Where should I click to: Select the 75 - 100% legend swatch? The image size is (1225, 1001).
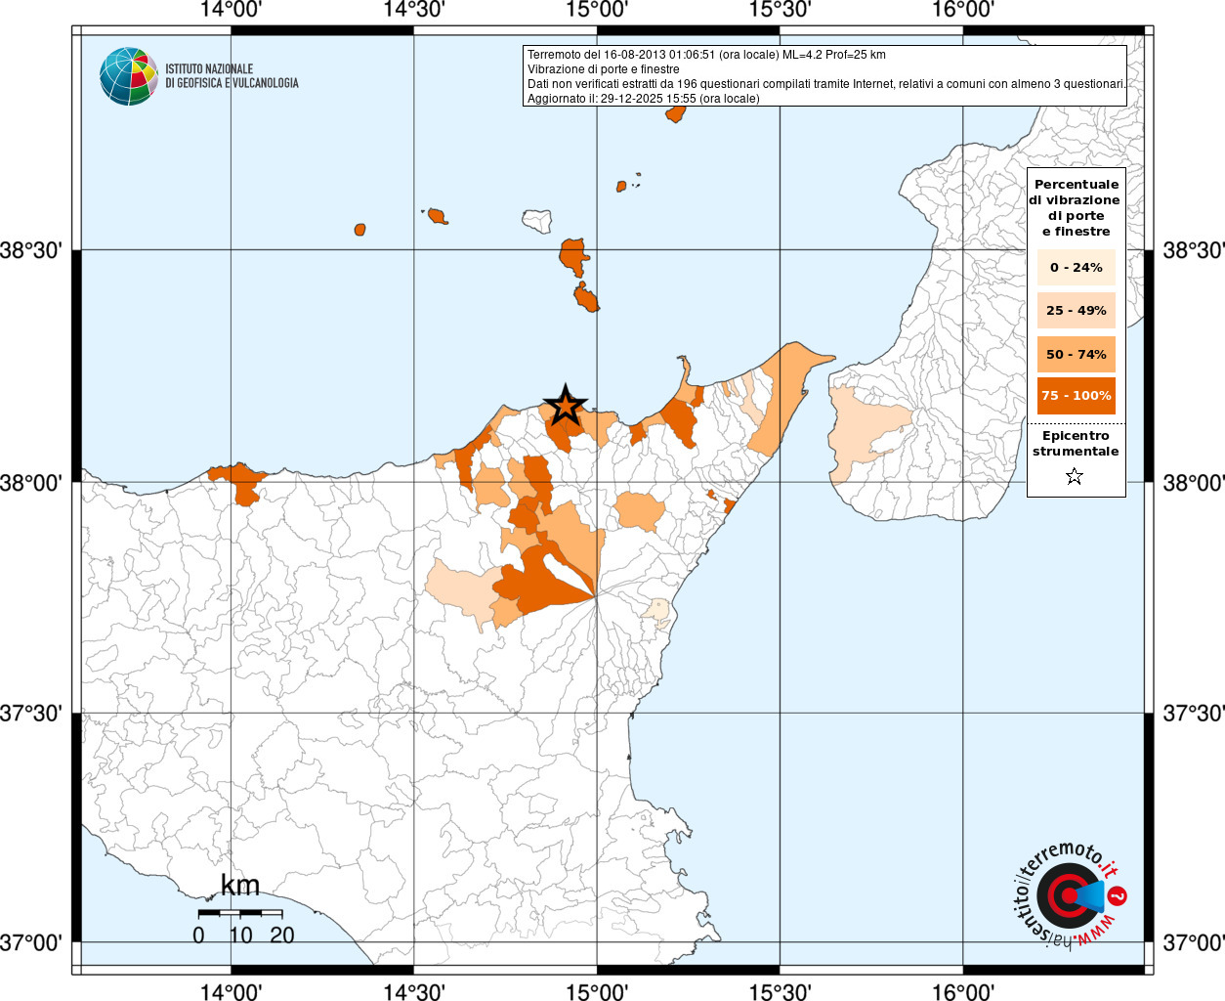tap(1077, 395)
